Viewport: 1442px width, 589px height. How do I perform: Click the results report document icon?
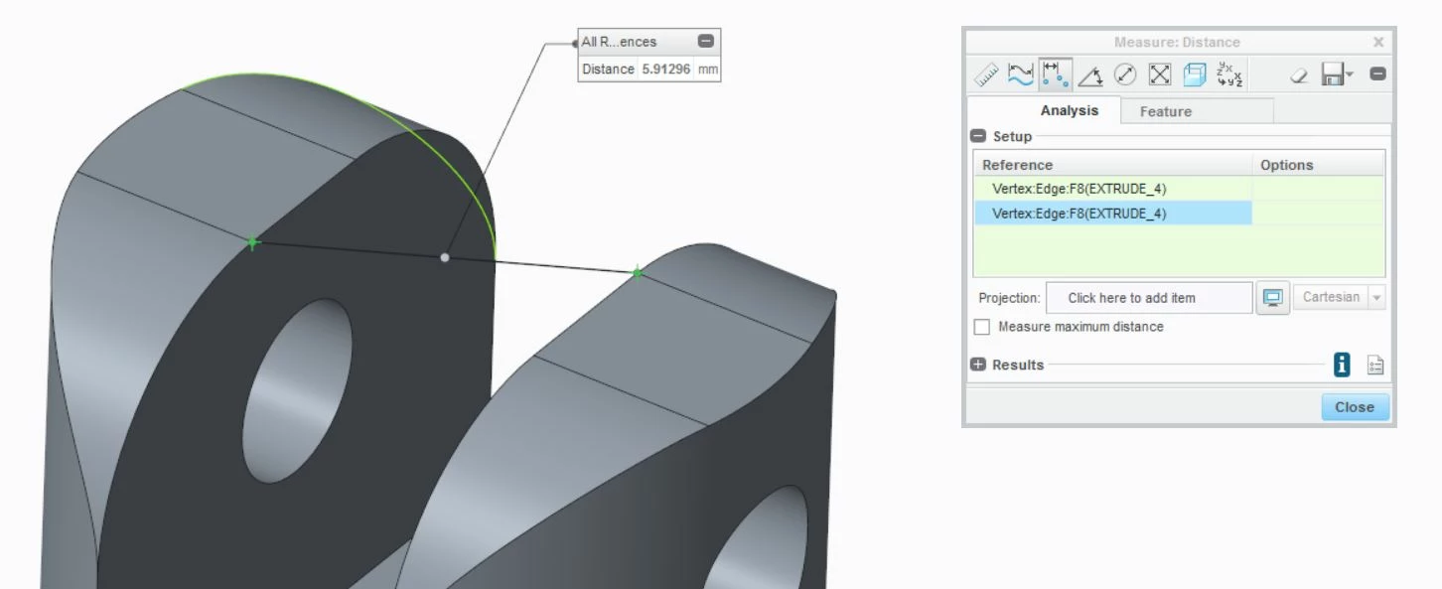point(1374,366)
